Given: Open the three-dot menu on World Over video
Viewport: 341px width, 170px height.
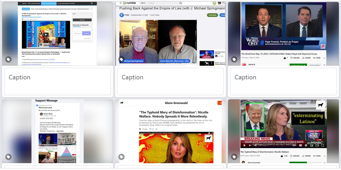Looking at the screenshot, I should pyautogui.click(x=324, y=58).
